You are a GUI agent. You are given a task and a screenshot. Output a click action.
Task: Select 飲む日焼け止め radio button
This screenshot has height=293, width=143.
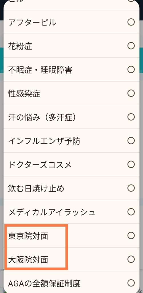point(131,188)
